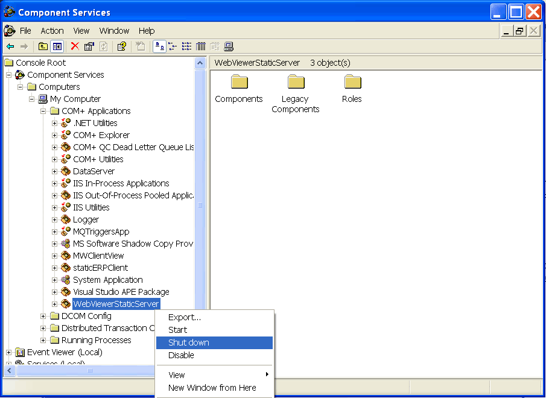Collapse the Component Services tree node
This screenshot has height=398, width=546.
(8, 75)
